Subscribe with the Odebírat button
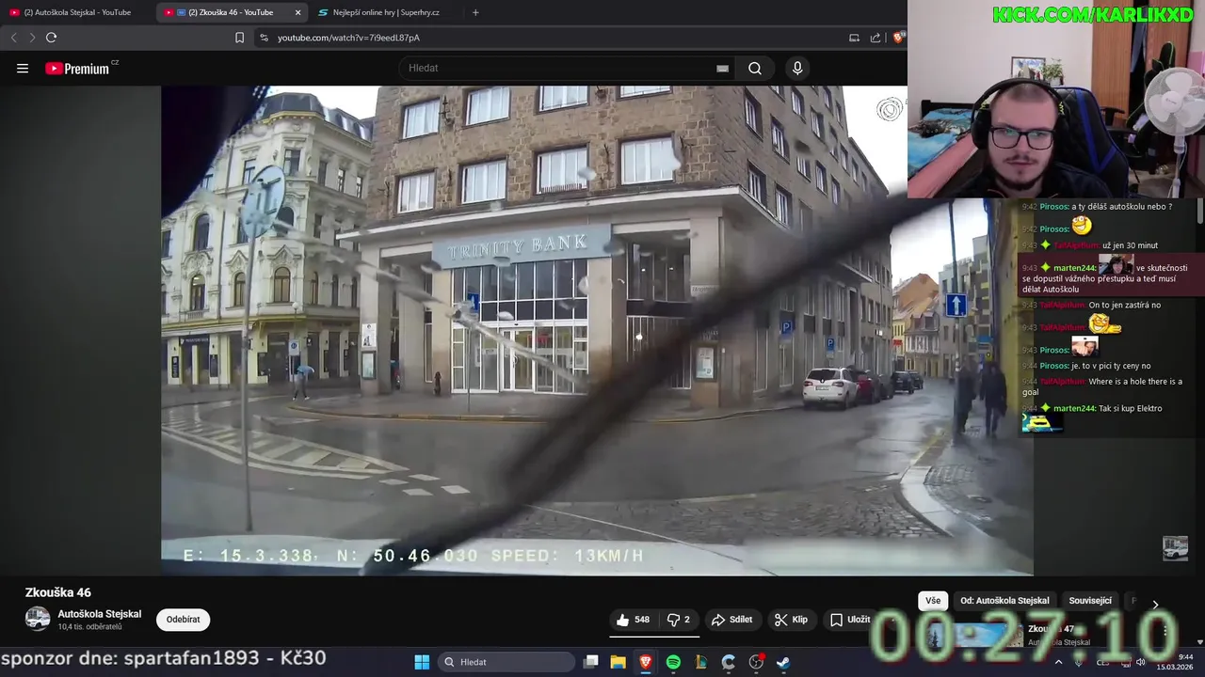This screenshot has height=677, width=1205. 183,620
